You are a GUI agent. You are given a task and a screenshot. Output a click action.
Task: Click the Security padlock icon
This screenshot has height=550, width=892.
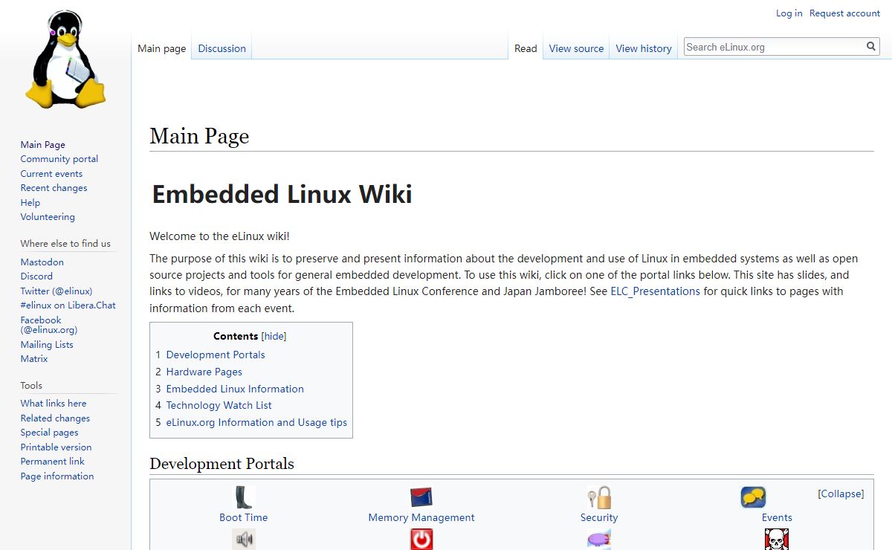pos(599,497)
